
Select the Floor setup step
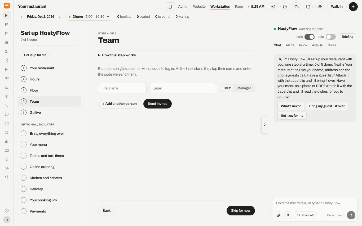click(x=49, y=90)
